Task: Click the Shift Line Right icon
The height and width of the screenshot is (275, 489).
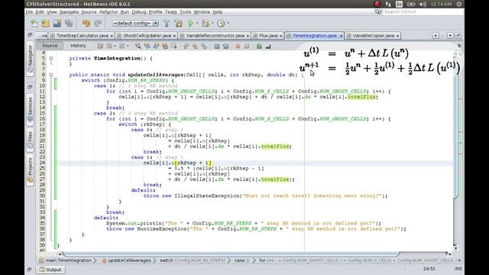Action: (x=225, y=46)
